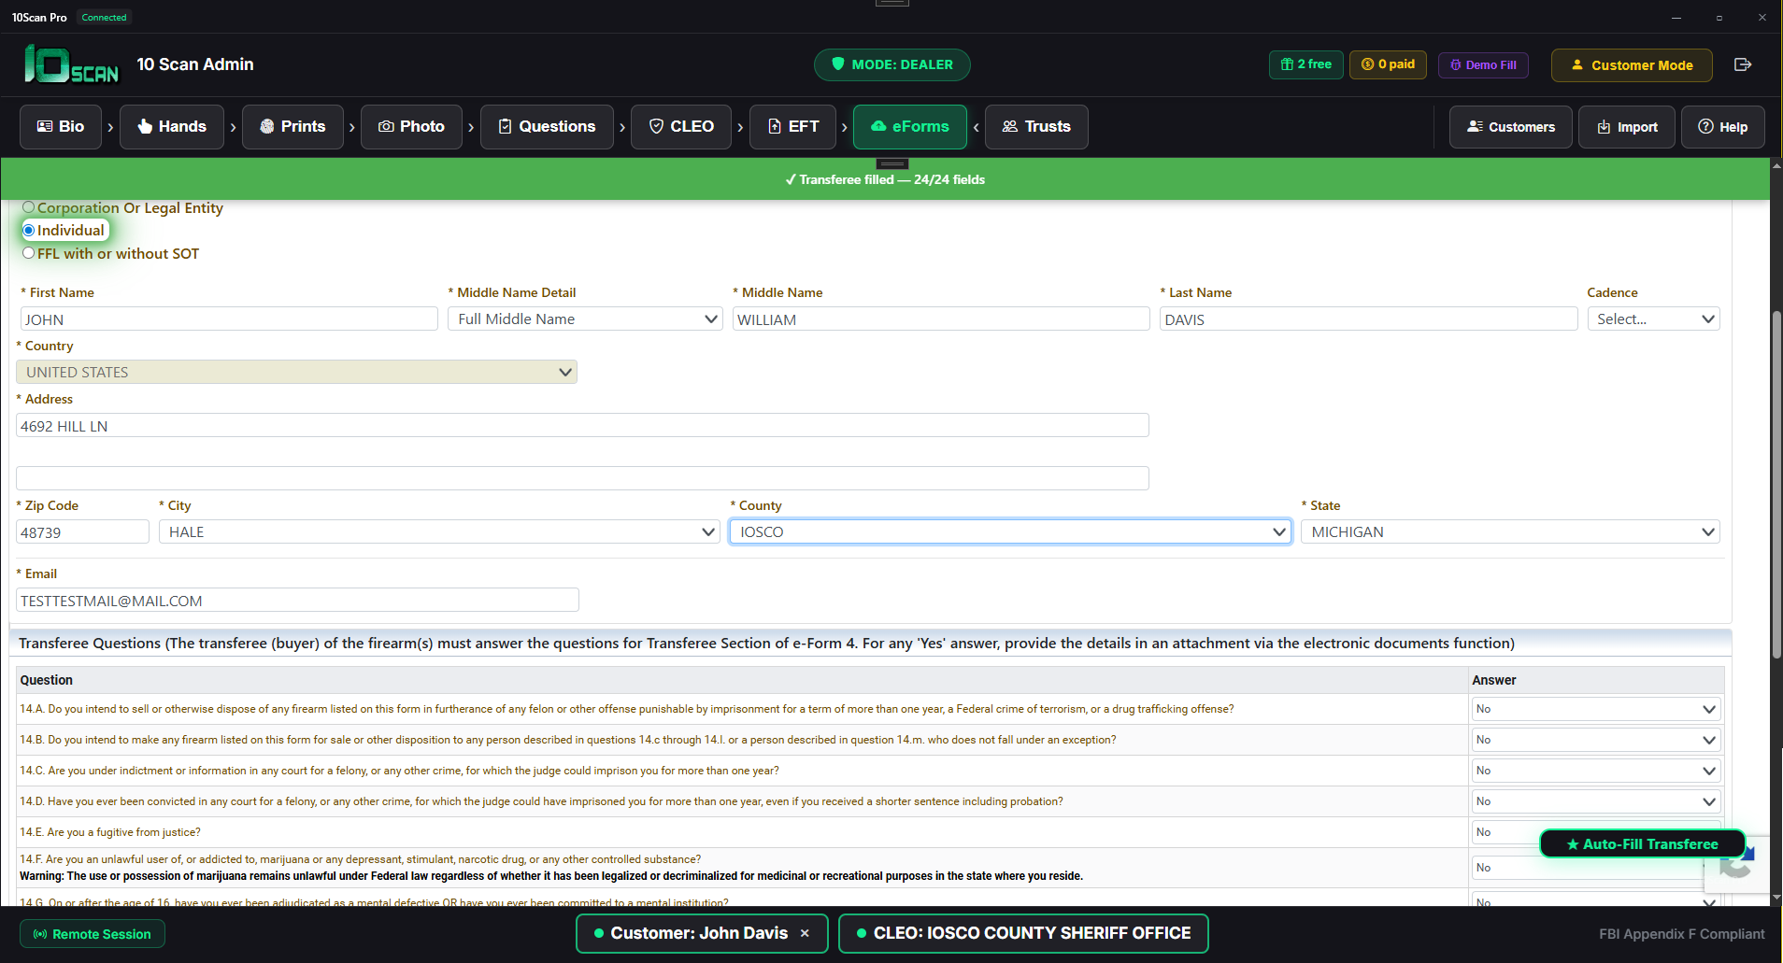The width and height of the screenshot is (1783, 963).
Task: Click the MODE: DEALER indicator
Action: click(891, 64)
